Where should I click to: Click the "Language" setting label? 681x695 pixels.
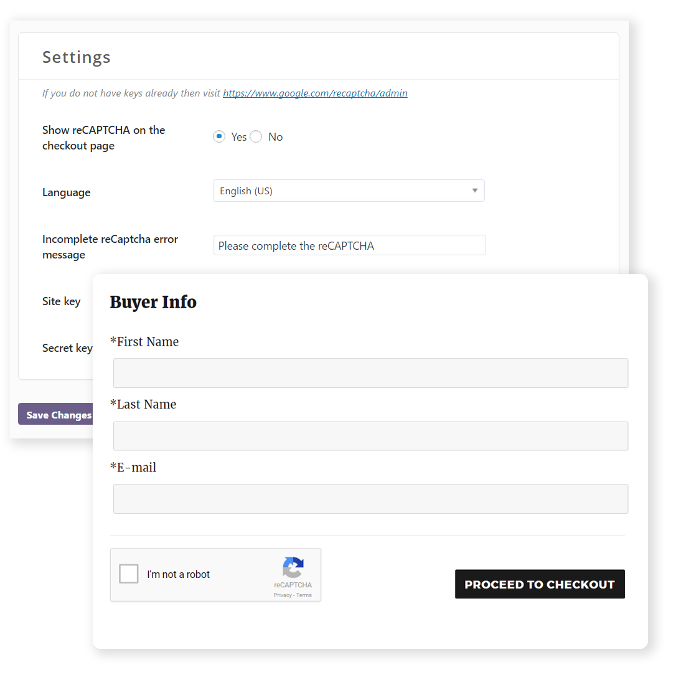pos(67,192)
